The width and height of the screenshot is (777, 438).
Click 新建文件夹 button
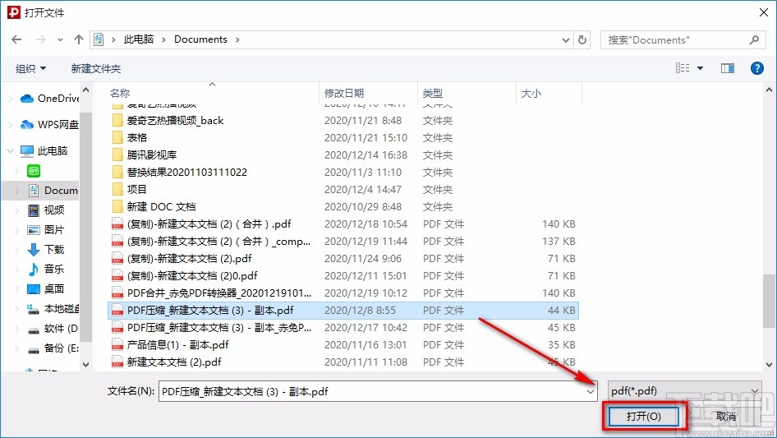coord(96,68)
